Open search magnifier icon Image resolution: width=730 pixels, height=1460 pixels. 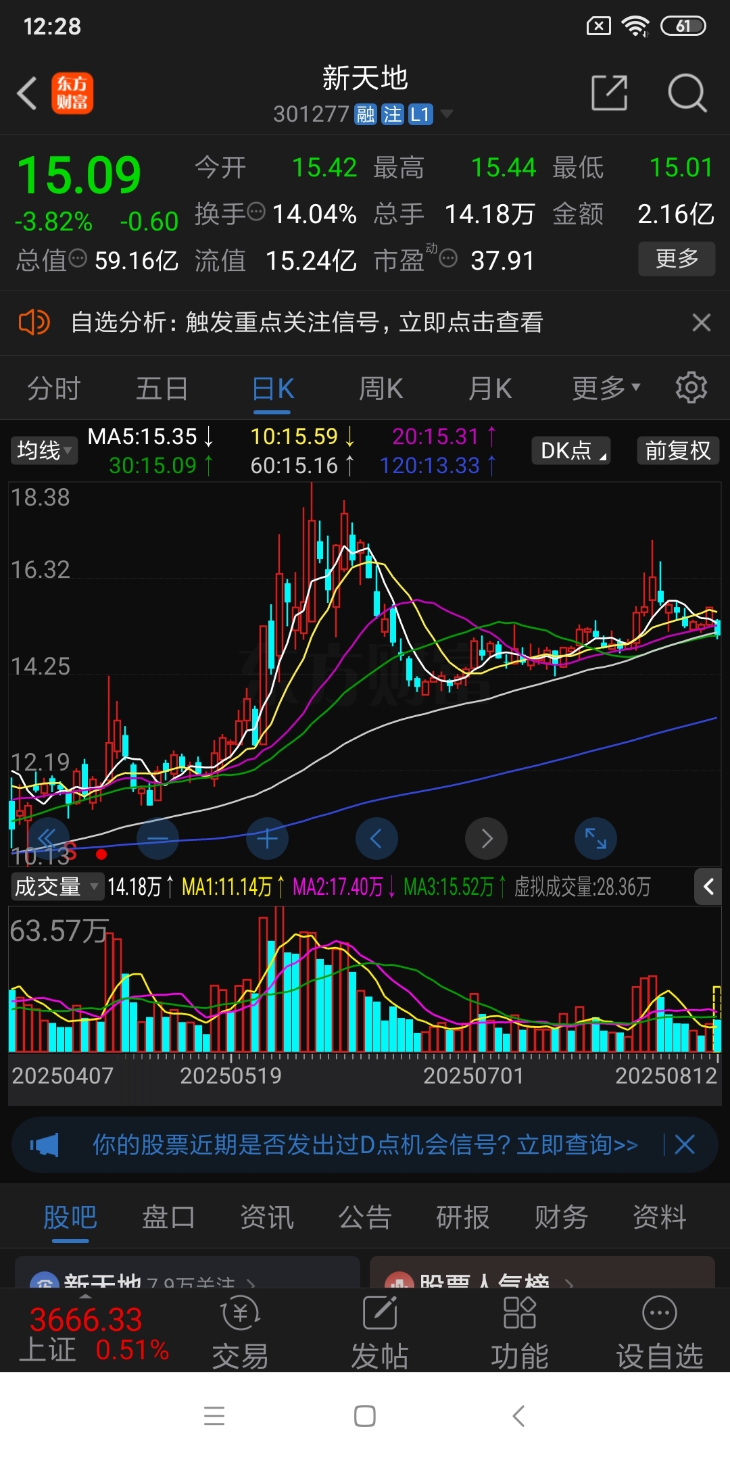[x=687, y=93]
